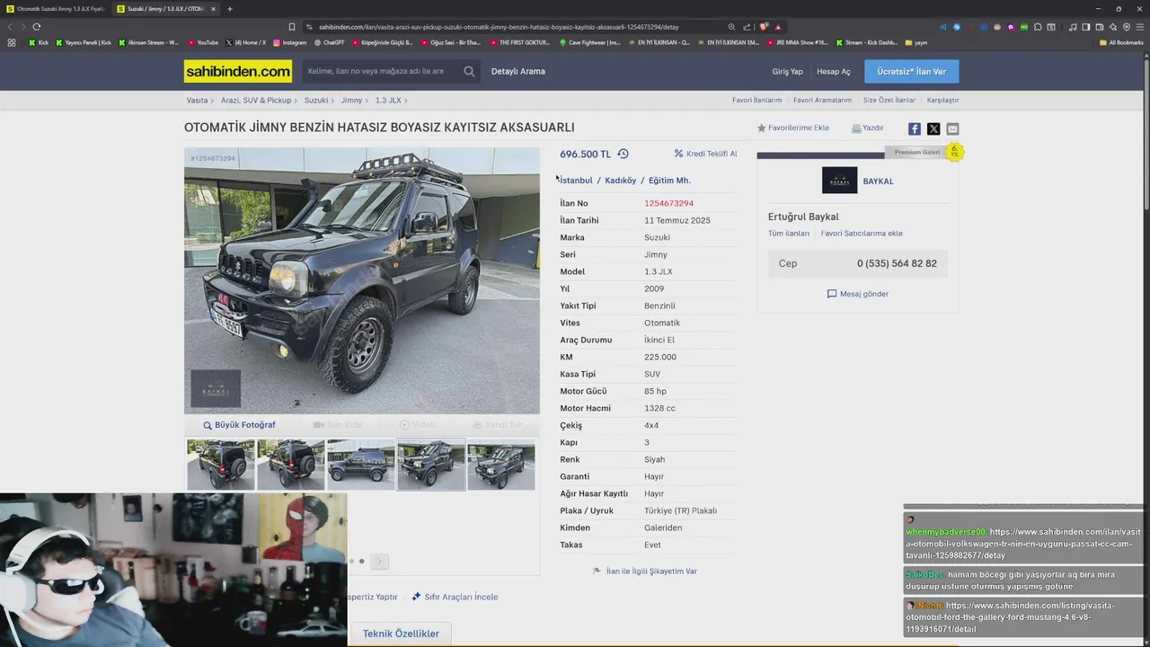The image size is (1150, 647).
Task: Click the Suzuki breadcrumb
Action: tap(315, 100)
